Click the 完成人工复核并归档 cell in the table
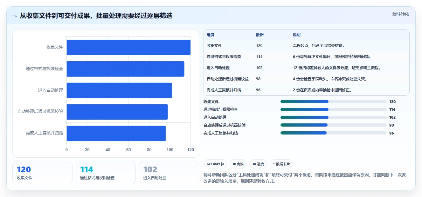422x197 pixels. click(x=224, y=90)
